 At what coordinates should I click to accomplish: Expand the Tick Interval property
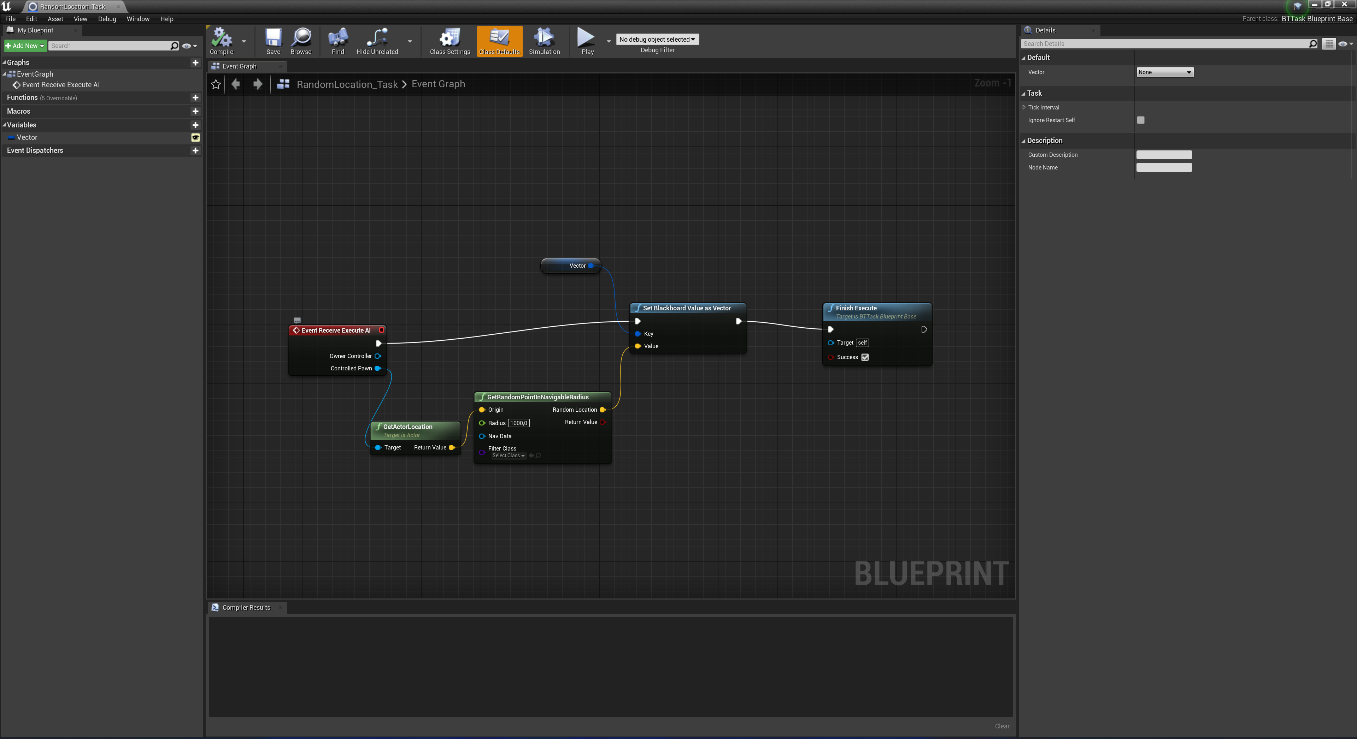point(1023,107)
